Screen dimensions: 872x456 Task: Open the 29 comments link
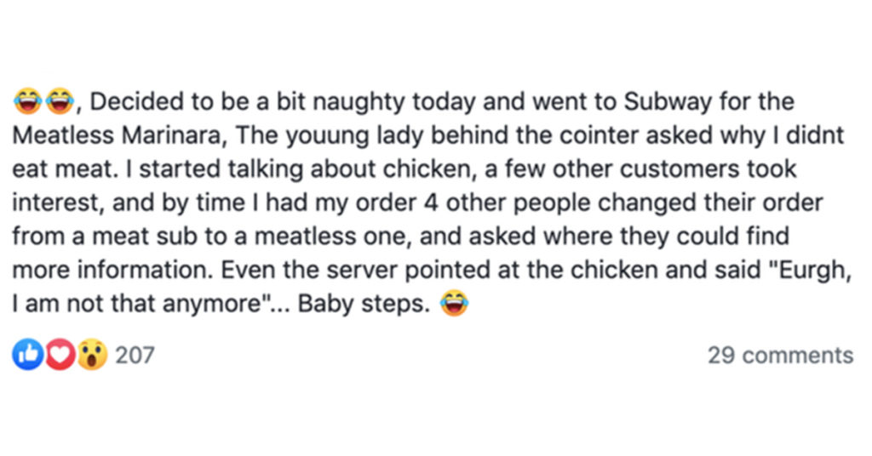[780, 355]
